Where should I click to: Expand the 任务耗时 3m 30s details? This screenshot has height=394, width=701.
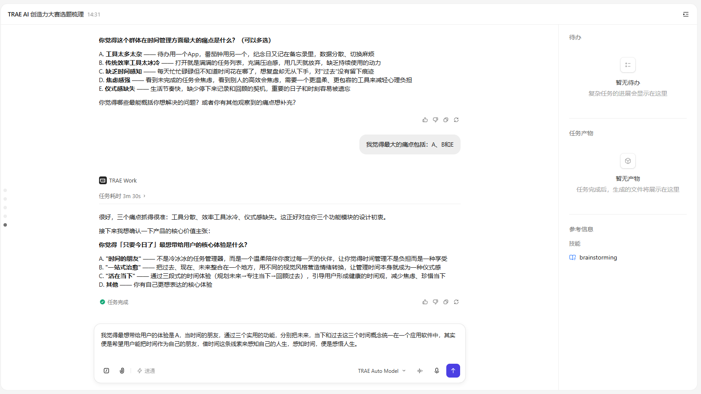click(x=122, y=196)
